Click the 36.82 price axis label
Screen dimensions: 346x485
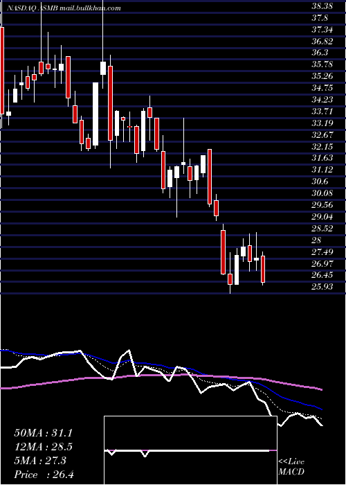[x=322, y=42]
